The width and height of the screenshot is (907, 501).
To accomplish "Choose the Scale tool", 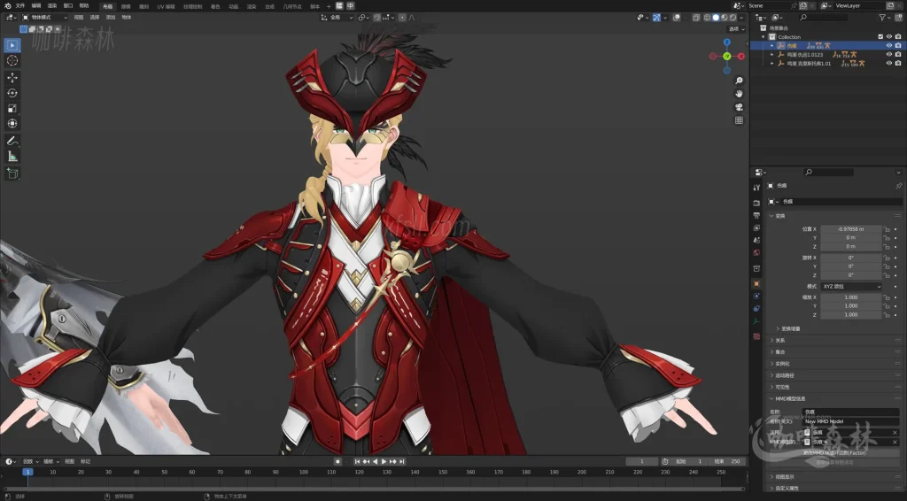I will click(x=12, y=108).
